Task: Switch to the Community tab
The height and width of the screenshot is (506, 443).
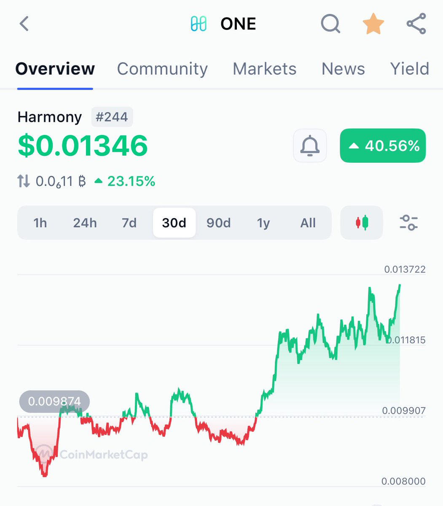Action: pyautogui.click(x=162, y=69)
